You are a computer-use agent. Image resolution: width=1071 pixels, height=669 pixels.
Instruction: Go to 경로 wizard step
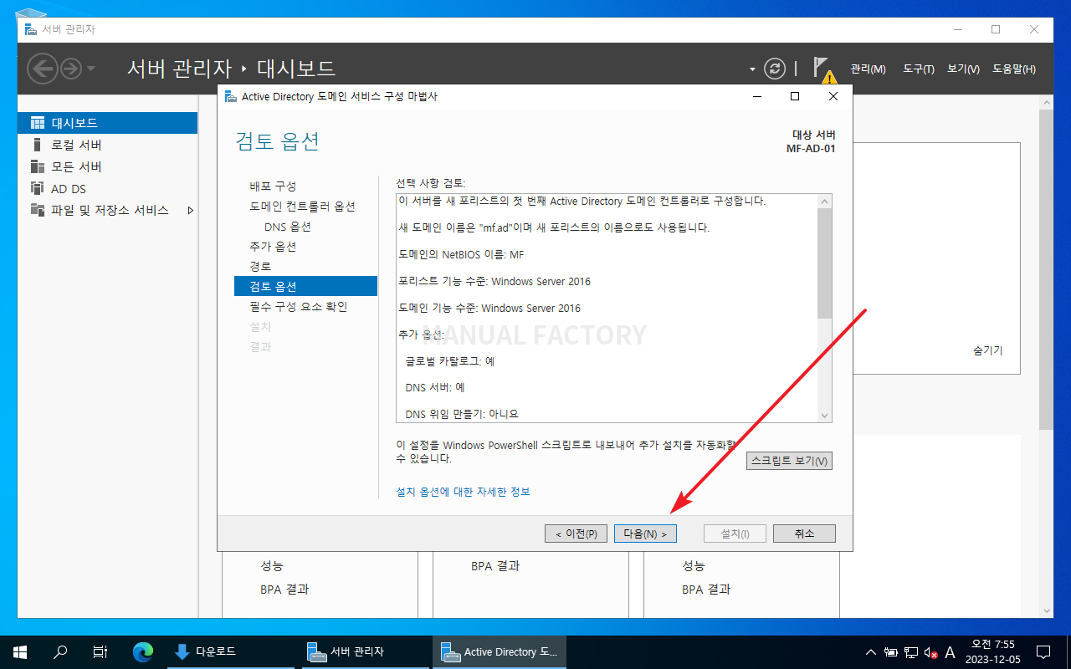[x=260, y=267]
